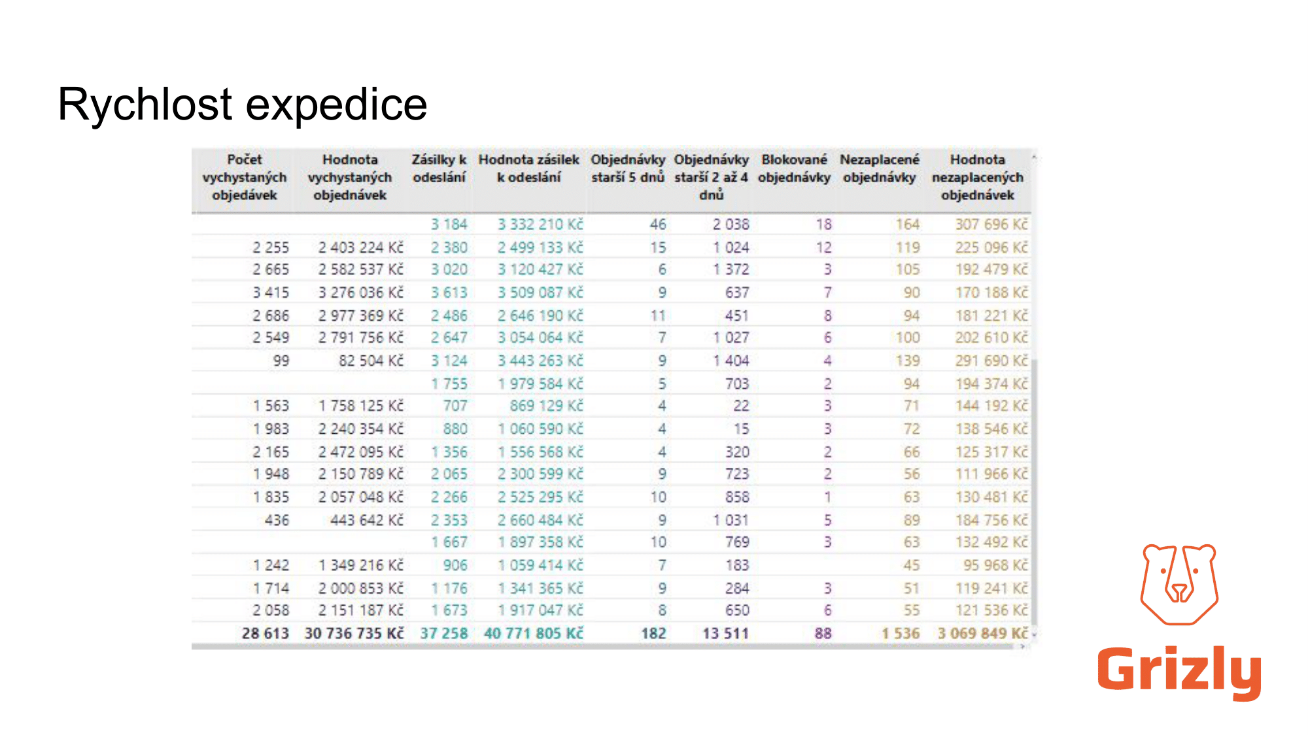Click total value '3 069 849 Kč'
The height and width of the screenshot is (735, 1308).
click(x=983, y=634)
